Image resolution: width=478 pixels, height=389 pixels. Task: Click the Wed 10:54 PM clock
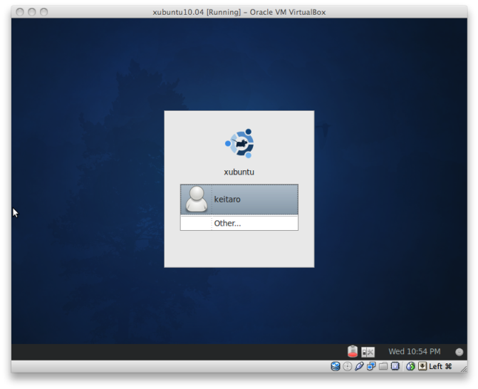click(x=415, y=351)
